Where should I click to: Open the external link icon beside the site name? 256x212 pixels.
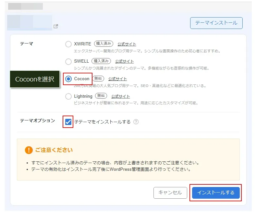56,27
